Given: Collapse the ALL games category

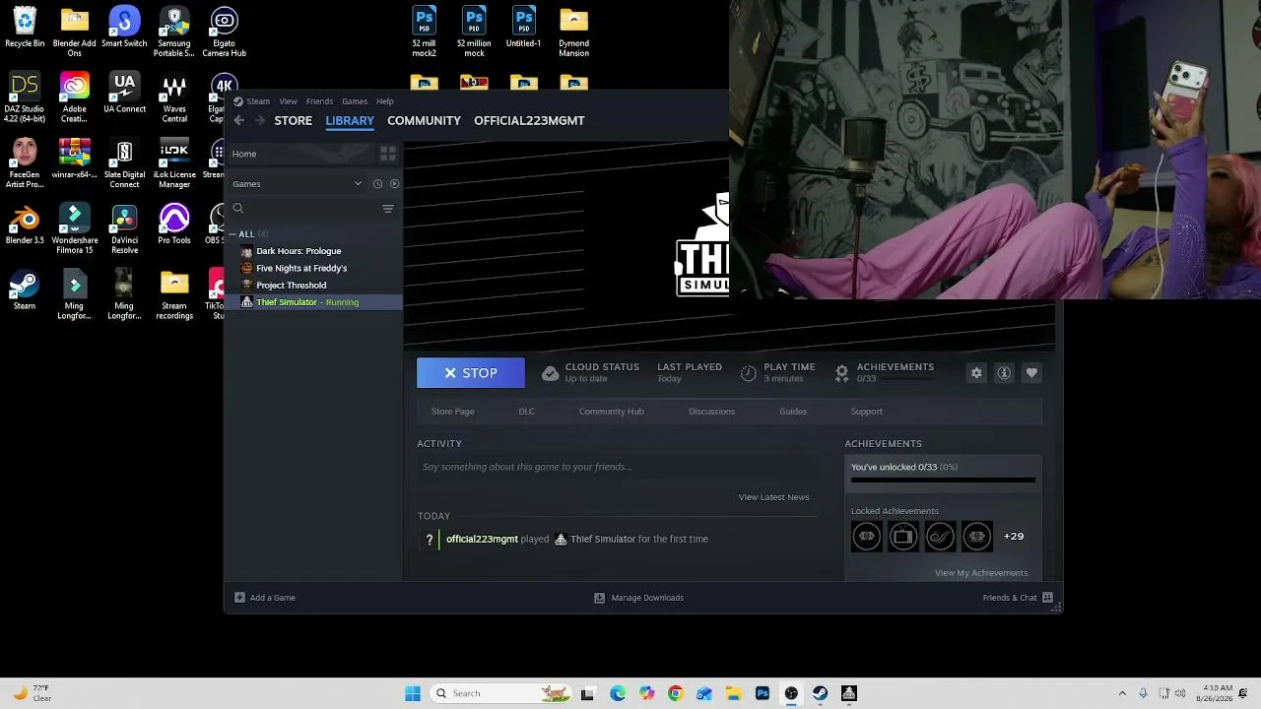Looking at the screenshot, I should pos(233,234).
